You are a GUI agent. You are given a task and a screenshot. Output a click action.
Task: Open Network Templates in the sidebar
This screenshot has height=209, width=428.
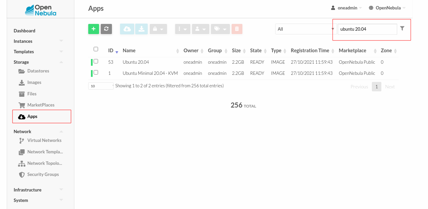(x=45, y=152)
